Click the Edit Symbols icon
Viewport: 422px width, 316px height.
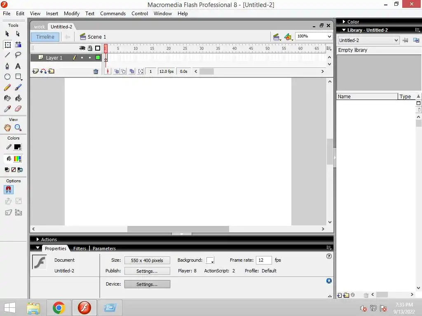288,37
